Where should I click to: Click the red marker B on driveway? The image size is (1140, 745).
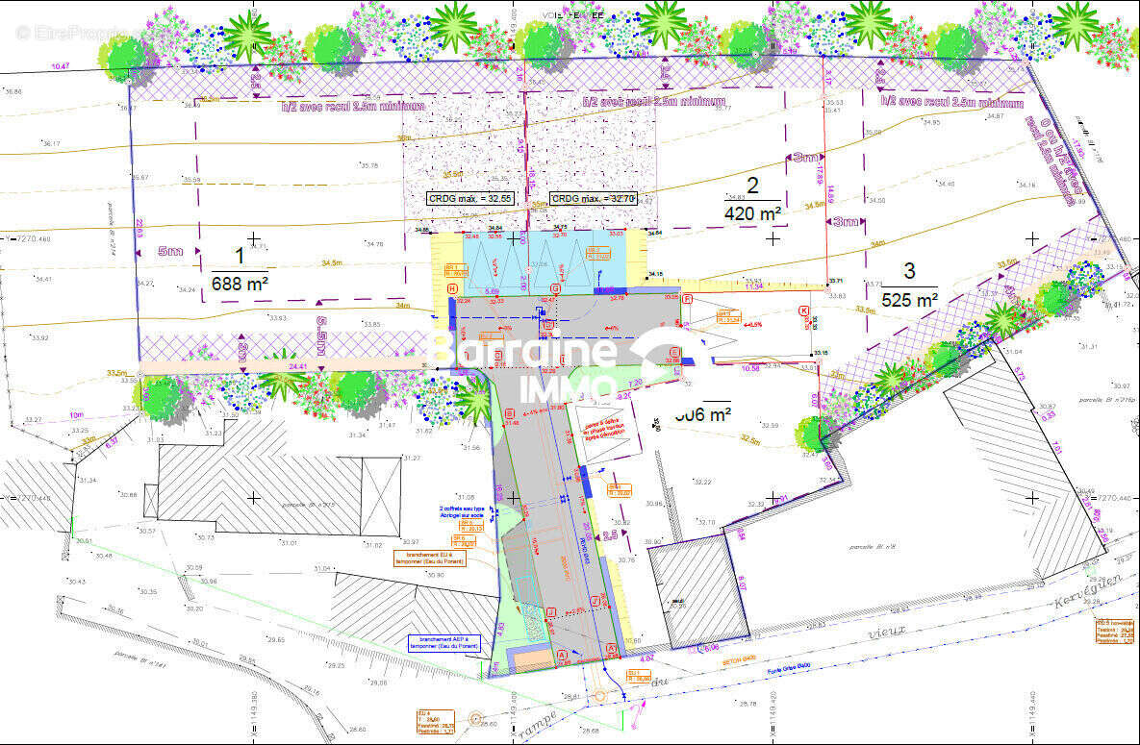(509, 413)
